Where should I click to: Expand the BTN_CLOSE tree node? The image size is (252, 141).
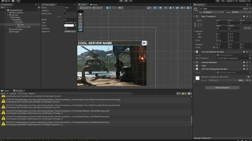pyautogui.click(x=17, y=27)
